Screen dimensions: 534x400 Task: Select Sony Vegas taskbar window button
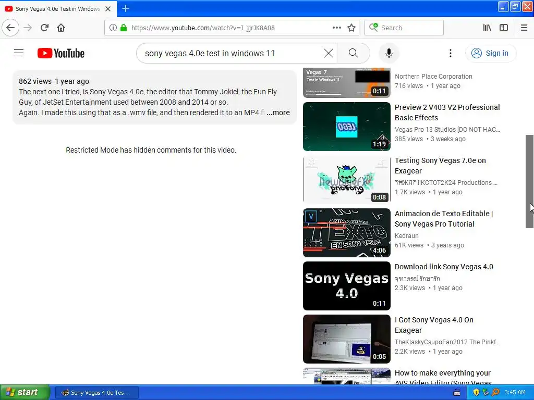[97, 393]
